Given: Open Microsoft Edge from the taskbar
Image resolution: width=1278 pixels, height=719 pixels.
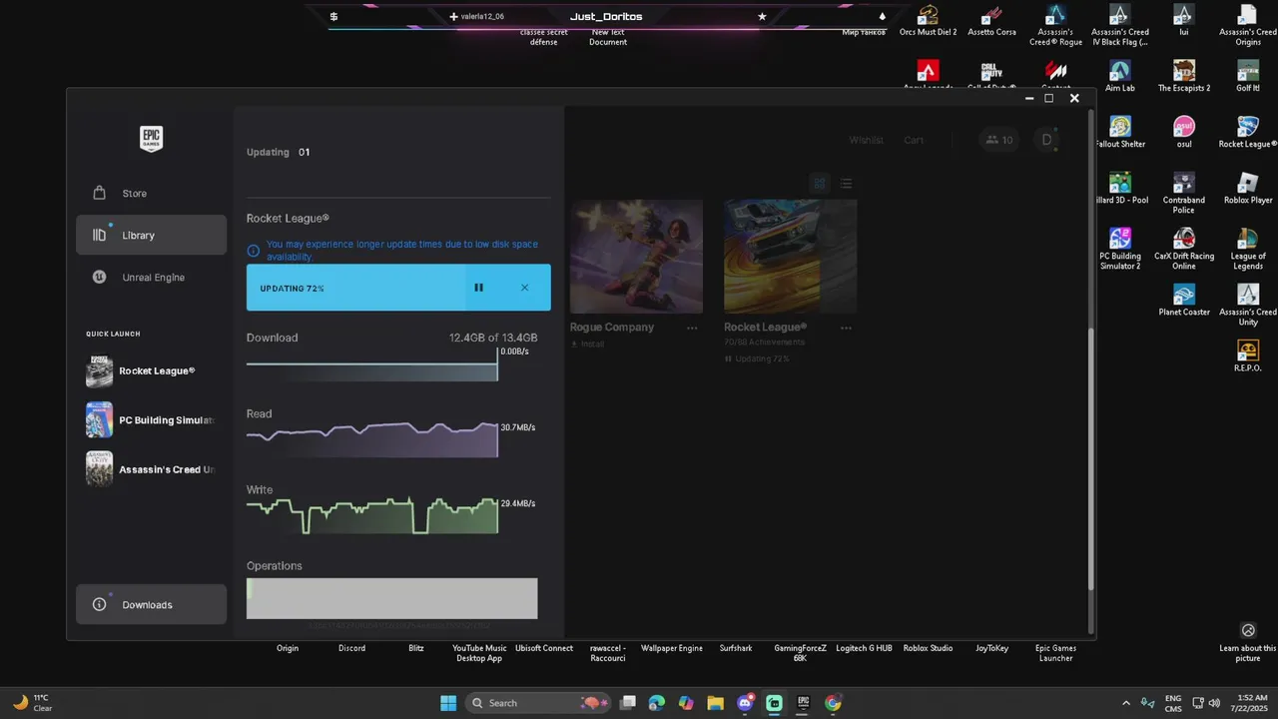Looking at the screenshot, I should [656, 703].
